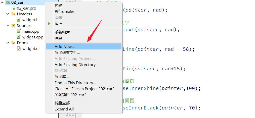
Task: Open main.cpp in the tree
Action: (x=31, y=31)
